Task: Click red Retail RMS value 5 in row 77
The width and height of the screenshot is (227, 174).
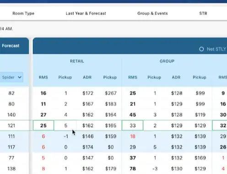Action: tap(43, 158)
